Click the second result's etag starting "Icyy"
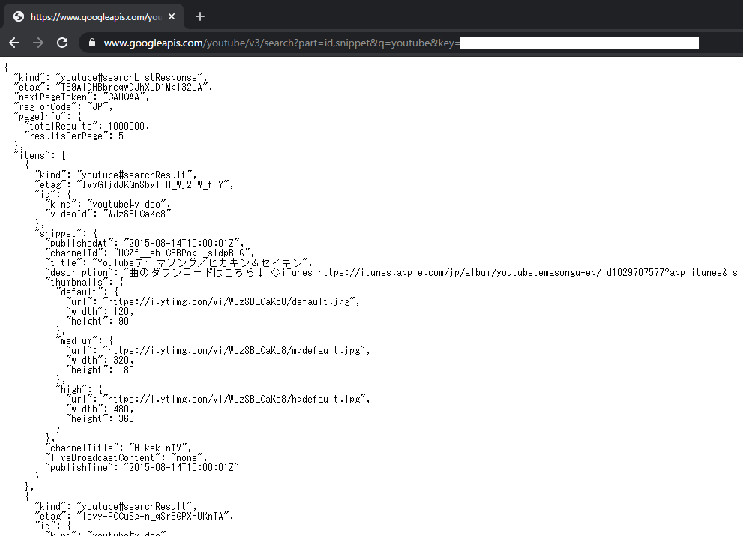The width and height of the screenshot is (743, 536). (153, 517)
